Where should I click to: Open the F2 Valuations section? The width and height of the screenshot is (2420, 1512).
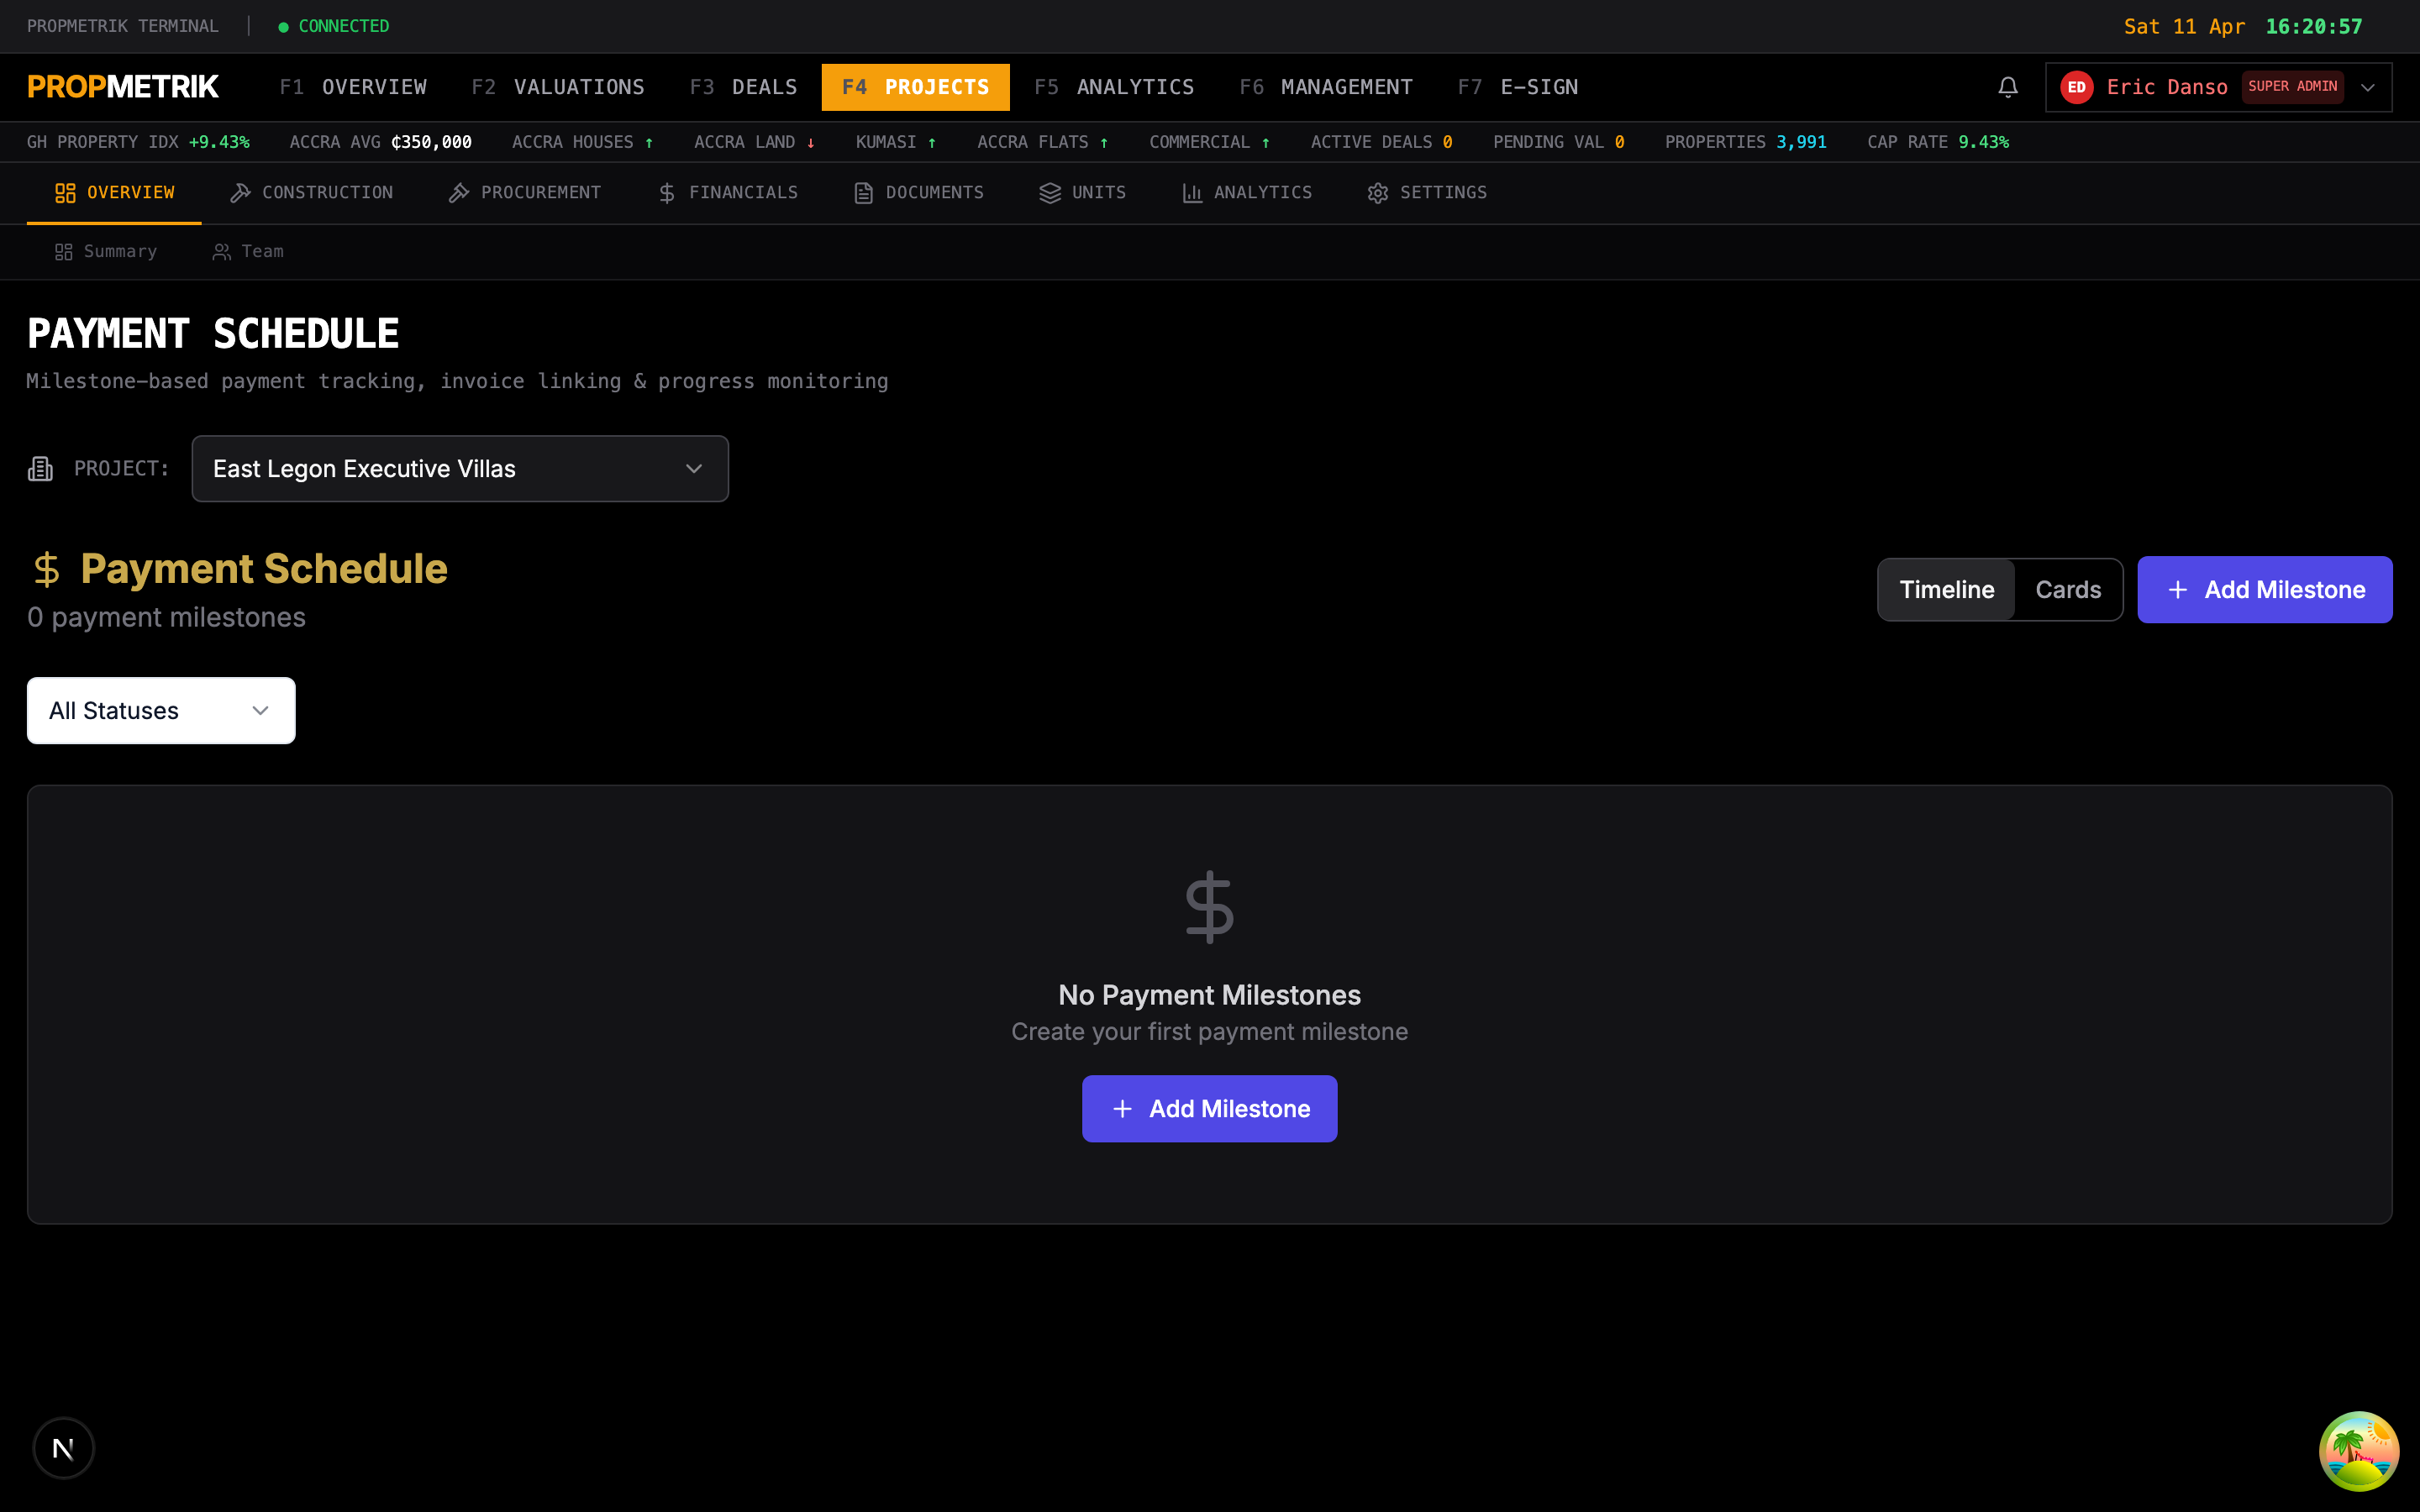558,87
